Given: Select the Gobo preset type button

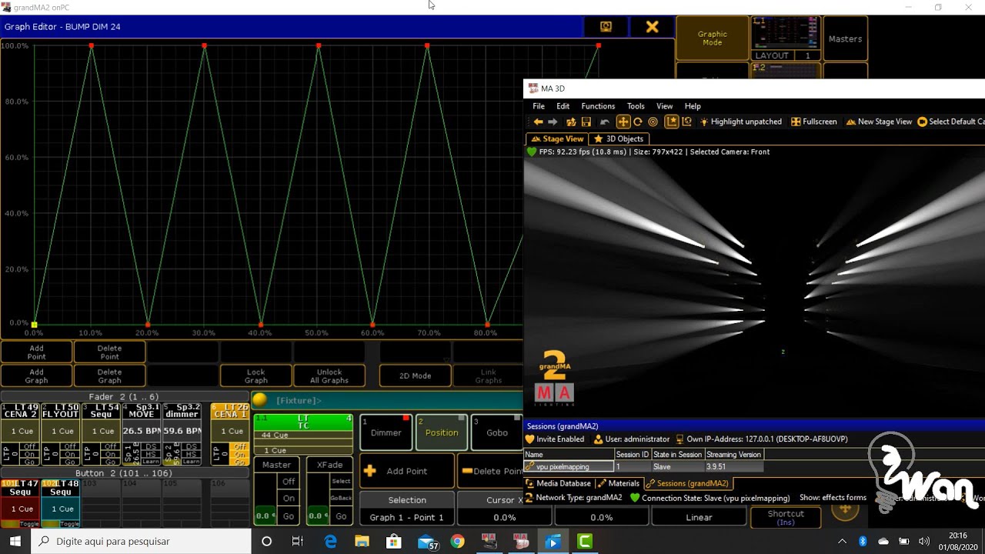Looking at the screenshot, I should tap(497, 432).
